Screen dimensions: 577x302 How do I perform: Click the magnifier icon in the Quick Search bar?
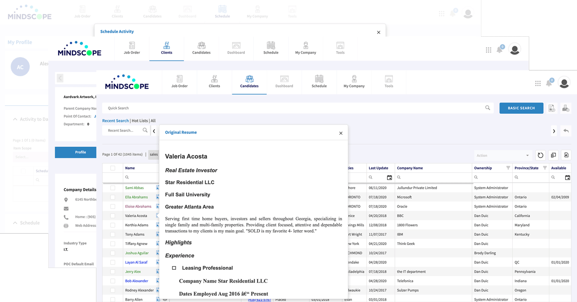[x=488, y=108]
